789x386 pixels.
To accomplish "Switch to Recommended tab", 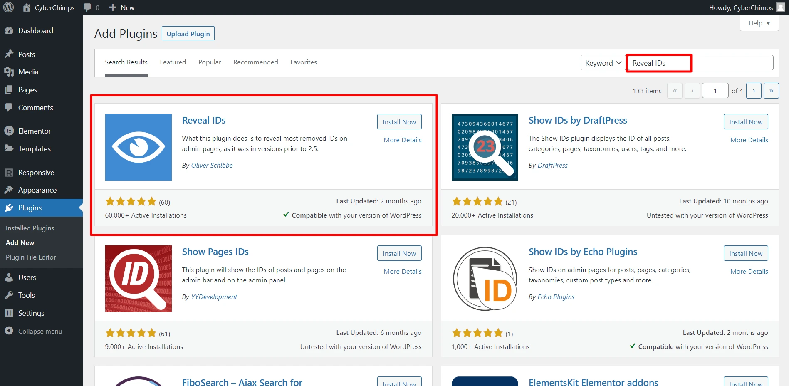I will (x=256, y=62).
